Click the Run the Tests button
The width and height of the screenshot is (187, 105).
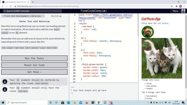(34, 58)
